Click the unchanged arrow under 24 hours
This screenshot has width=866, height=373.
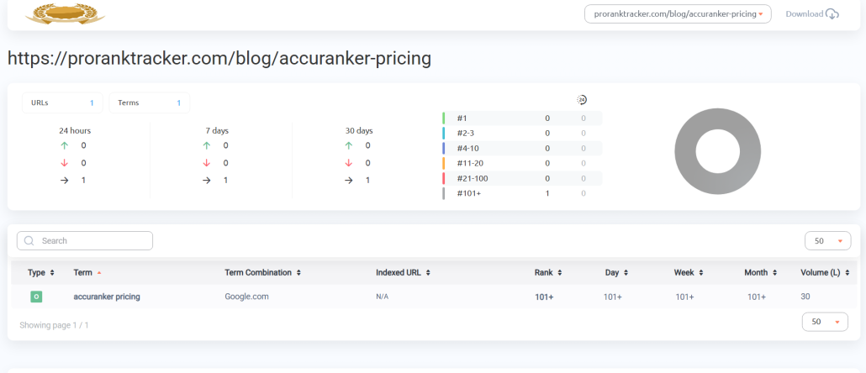pyautogui.click(x=65, y=181)
